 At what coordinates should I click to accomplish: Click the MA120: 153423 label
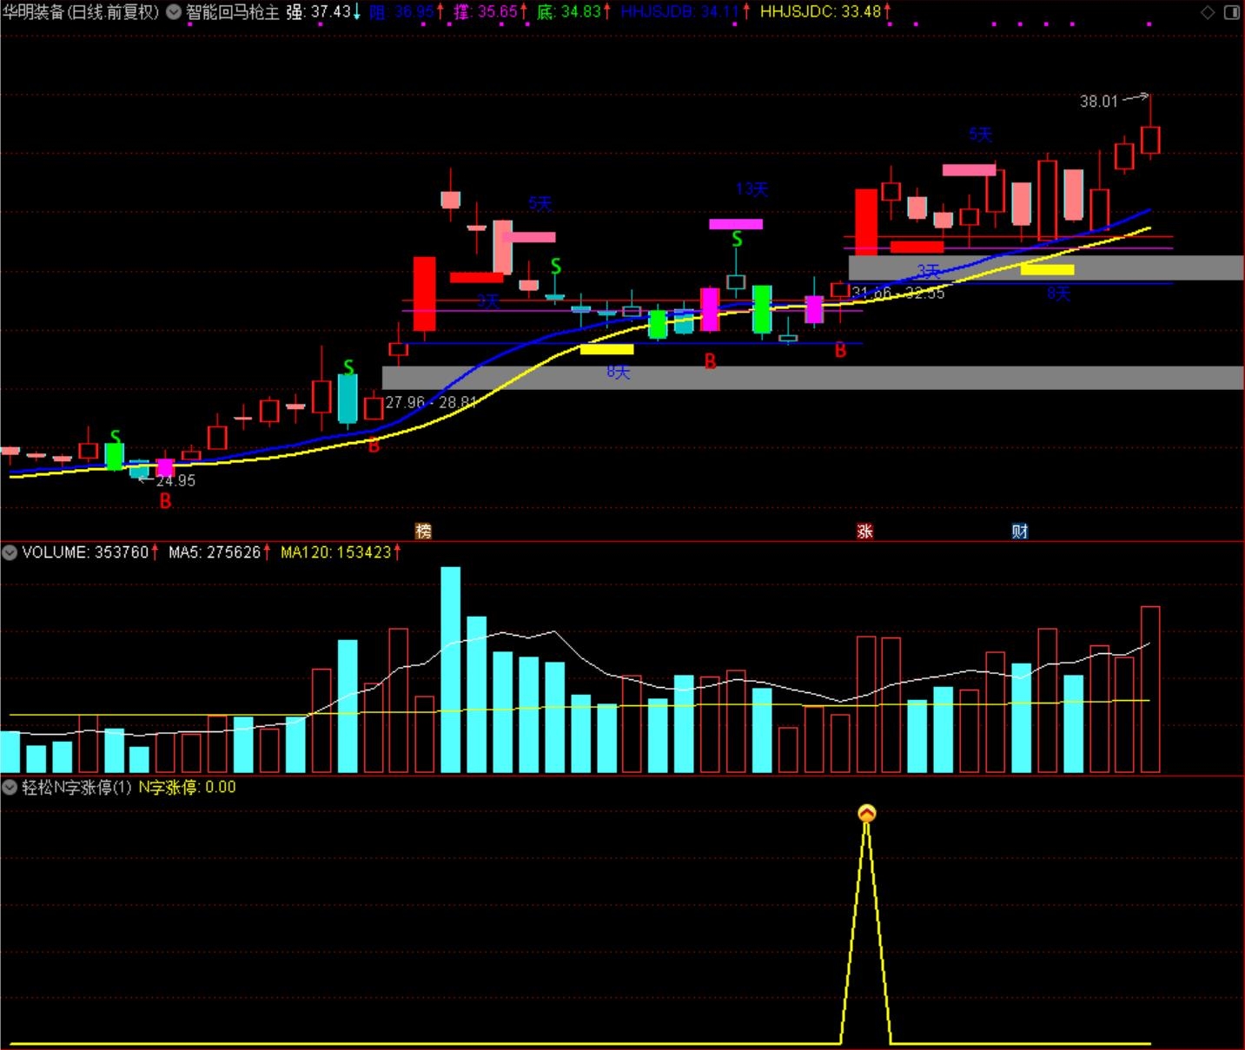[341, 552]
